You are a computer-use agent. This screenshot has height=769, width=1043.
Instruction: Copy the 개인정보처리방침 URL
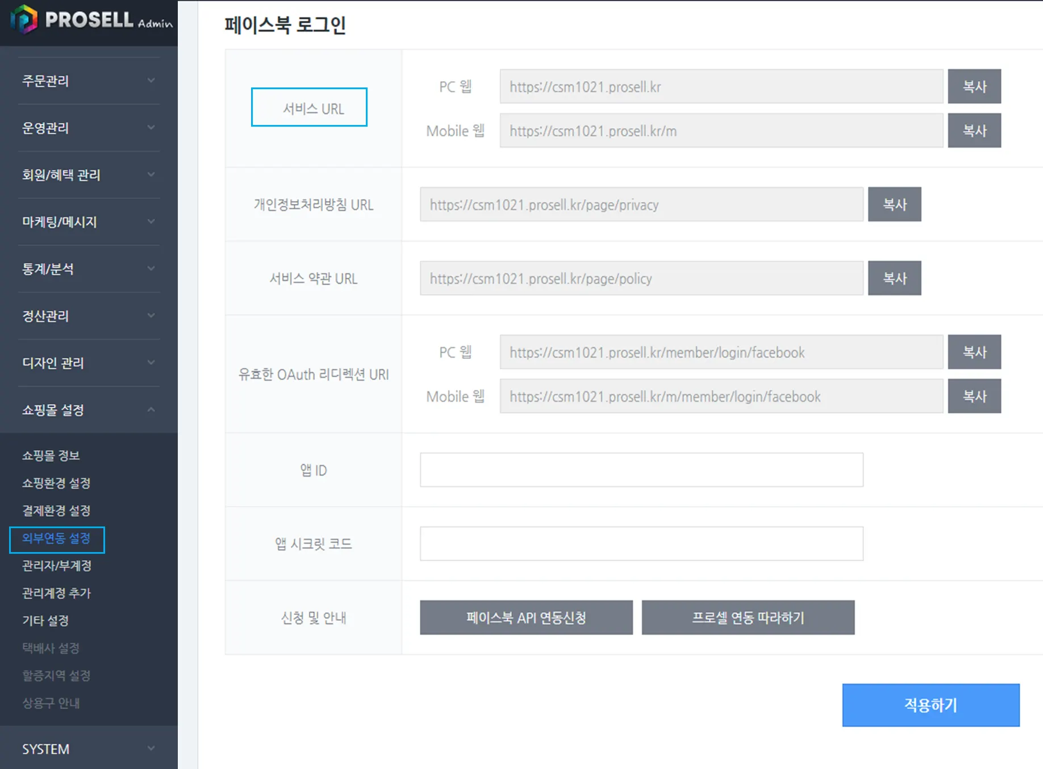pyautogui.click(x=895, y=204)
